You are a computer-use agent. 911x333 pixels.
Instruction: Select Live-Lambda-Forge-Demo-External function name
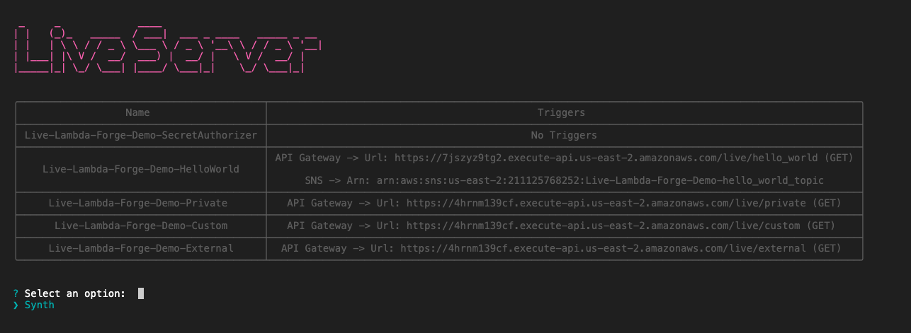click(141, 248)
